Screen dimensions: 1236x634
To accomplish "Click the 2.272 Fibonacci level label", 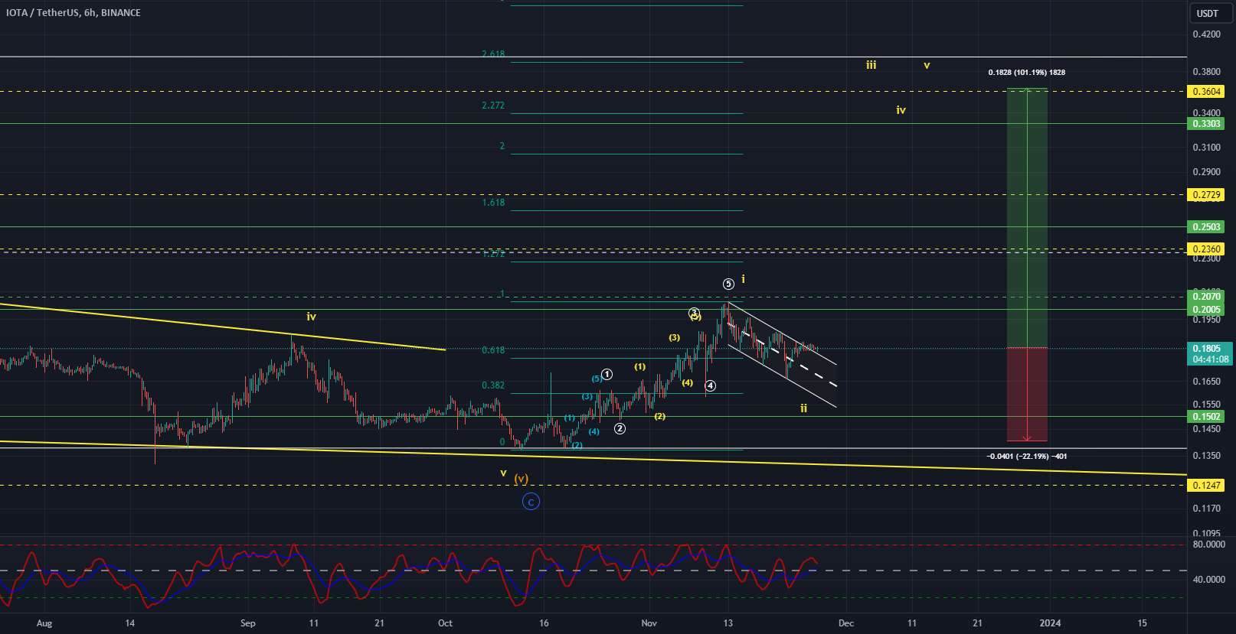I will (x=493, y=106).
